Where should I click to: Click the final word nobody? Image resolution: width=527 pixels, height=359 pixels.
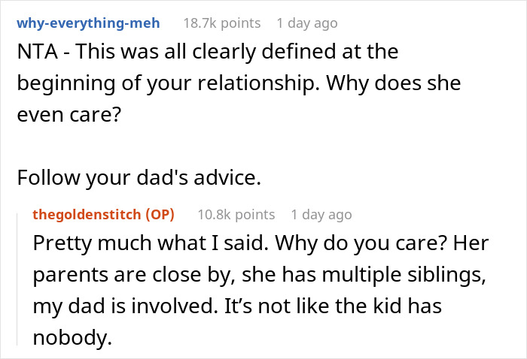72,337
